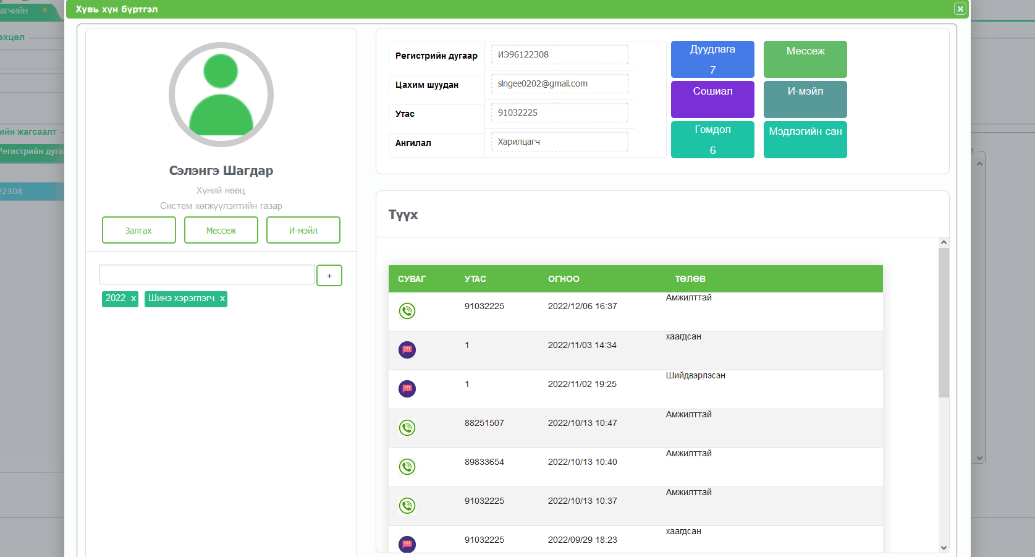
Task: Click the plus button to add tag
Action: point(329,276)
